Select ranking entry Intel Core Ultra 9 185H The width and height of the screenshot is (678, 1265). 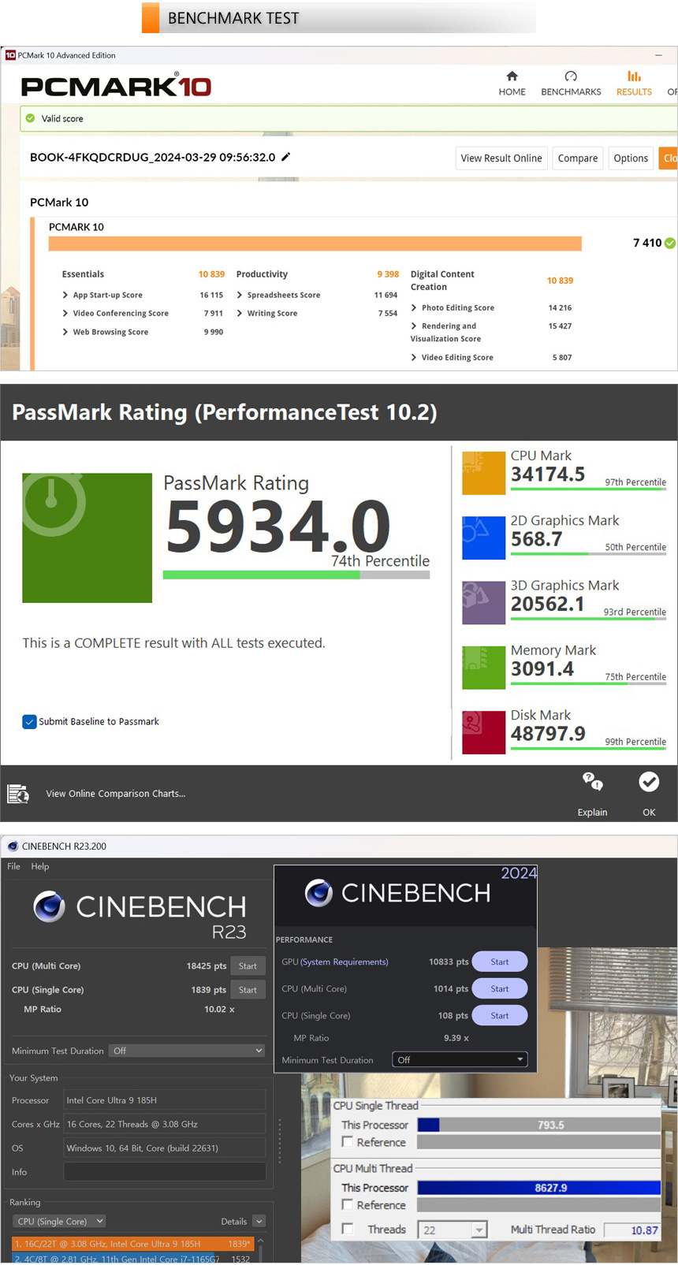point(132,1244)
